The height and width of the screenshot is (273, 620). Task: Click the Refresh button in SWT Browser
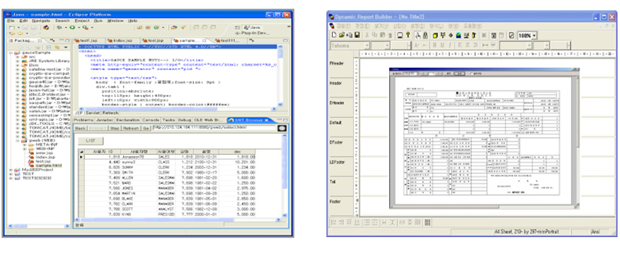[x=130, y=129]
